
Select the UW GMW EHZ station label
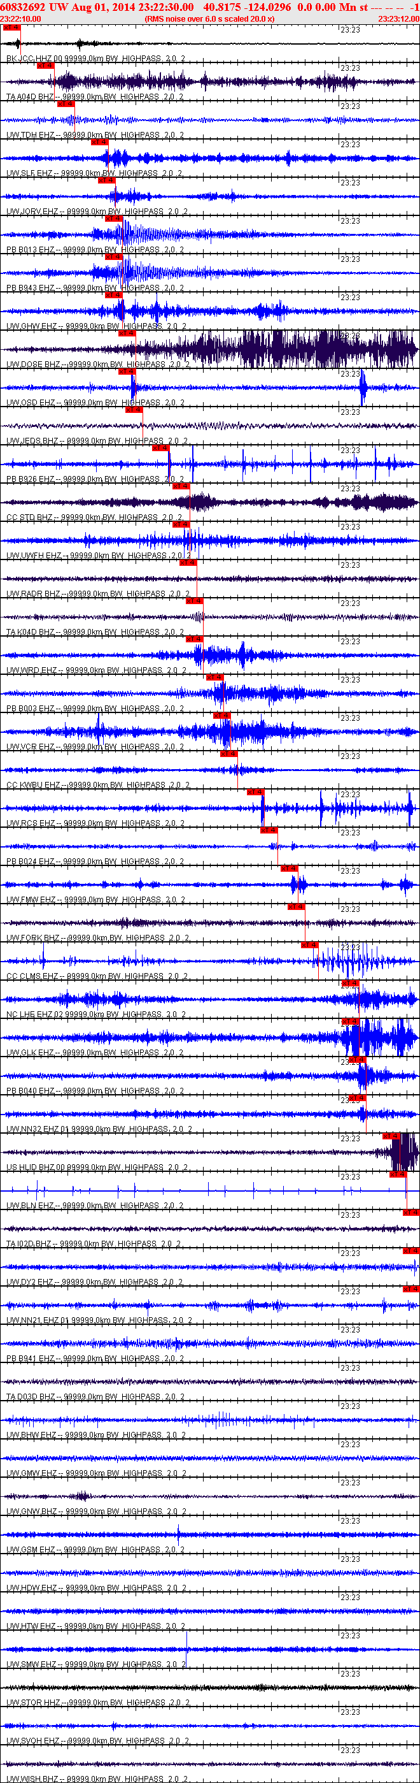pos(97,1473)
